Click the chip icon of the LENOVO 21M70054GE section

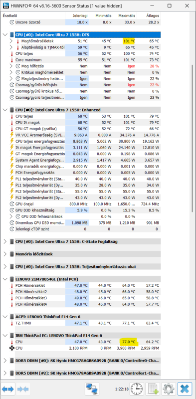[11, 279]
